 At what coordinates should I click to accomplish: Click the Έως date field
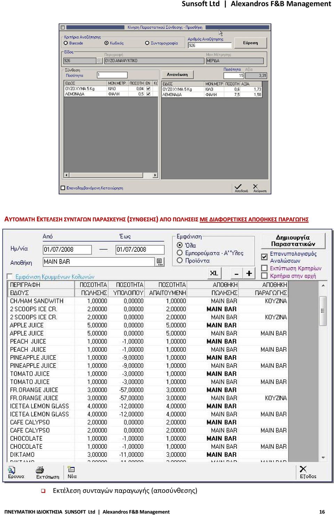click(140, 249)
